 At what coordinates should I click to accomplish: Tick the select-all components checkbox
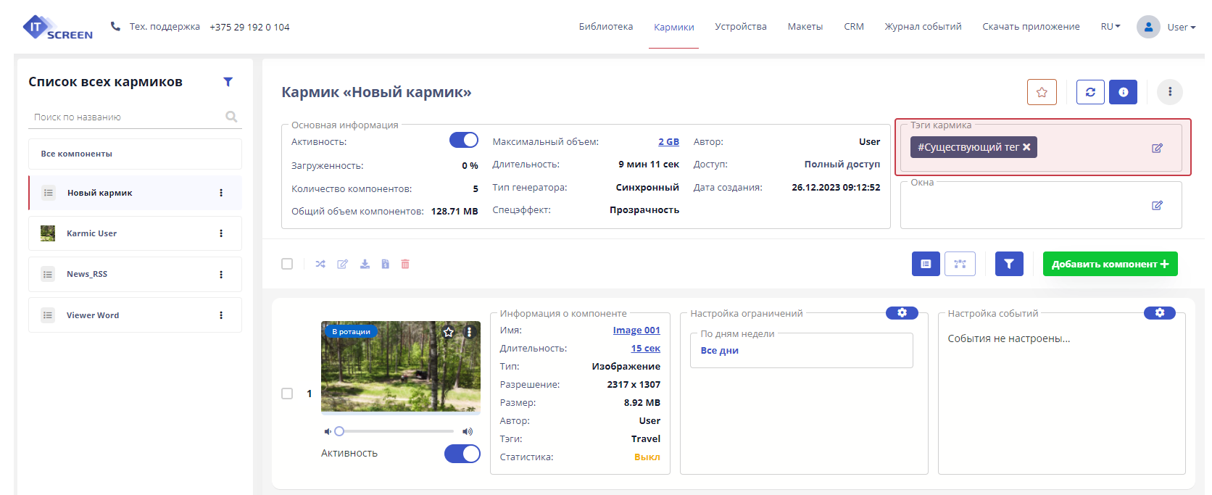tap(287, 264)
